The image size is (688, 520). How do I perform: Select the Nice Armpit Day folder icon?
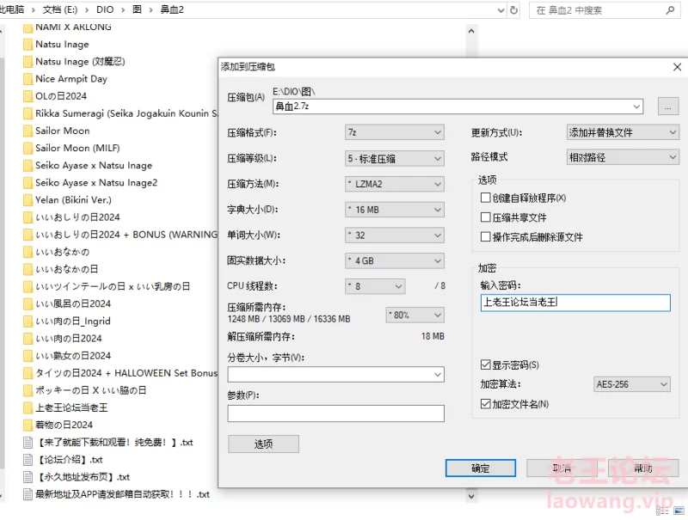pos(28,79)
